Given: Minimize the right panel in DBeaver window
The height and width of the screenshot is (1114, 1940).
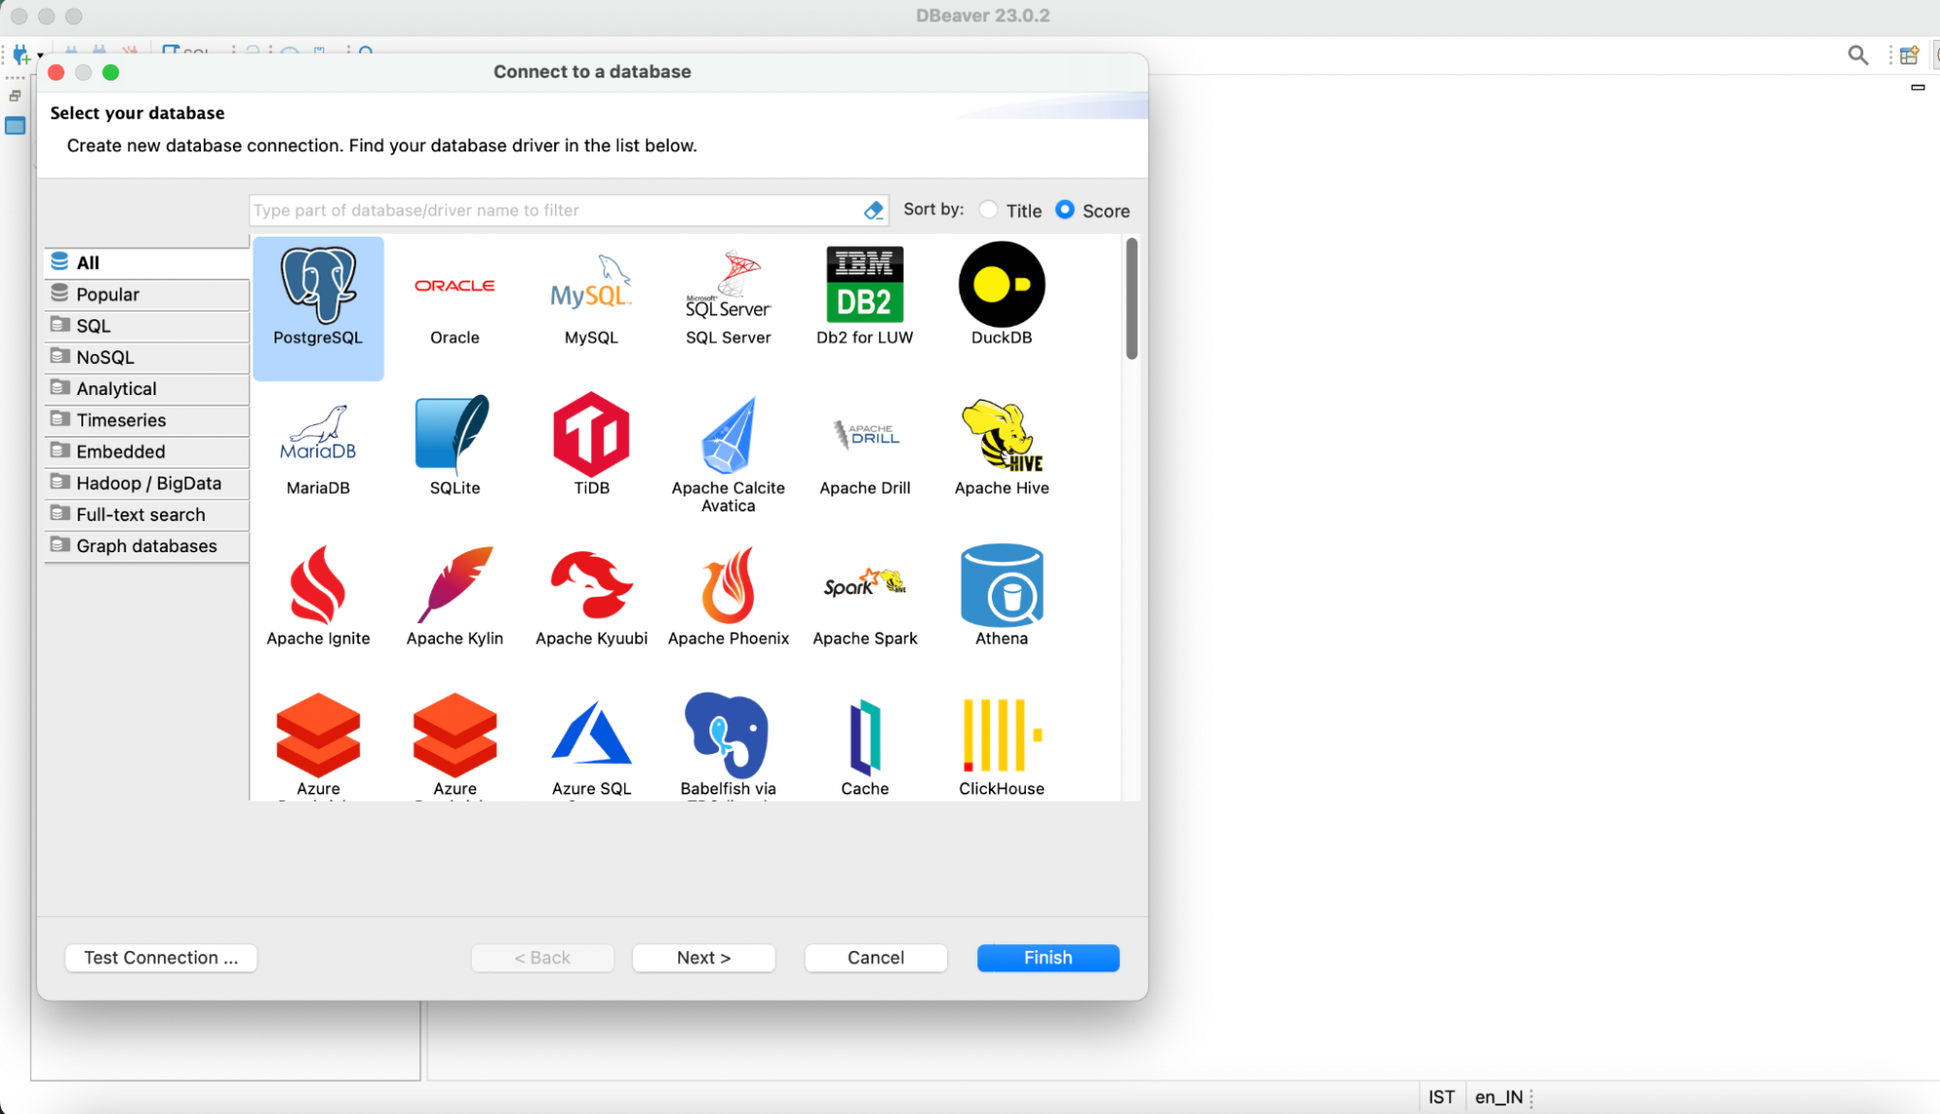Looking at the screenshot, I should click(1918, 87).
